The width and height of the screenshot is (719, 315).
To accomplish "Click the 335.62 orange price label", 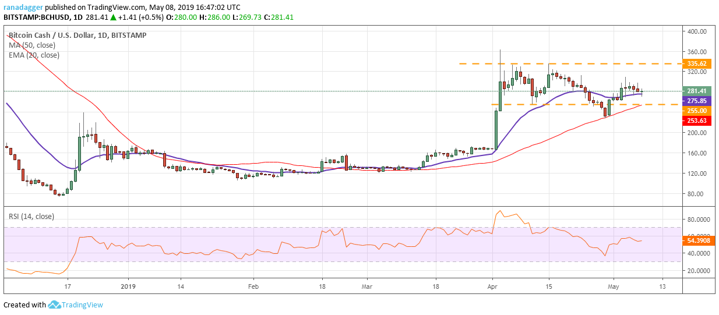I will 696,63.
